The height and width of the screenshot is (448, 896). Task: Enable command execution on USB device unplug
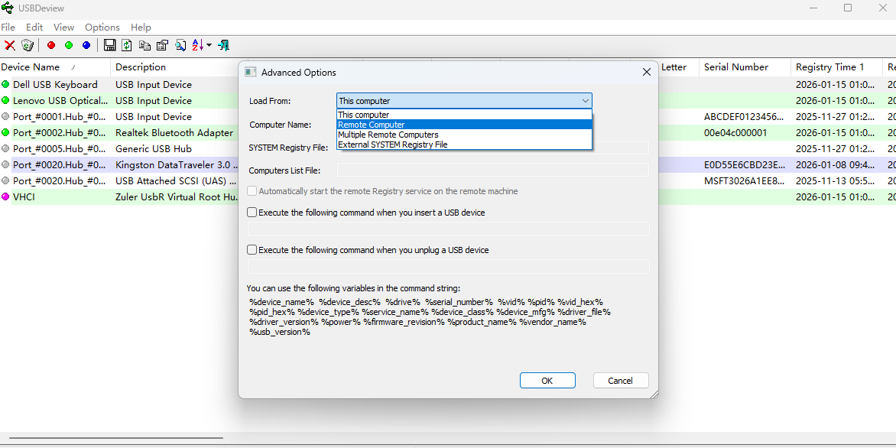point(252,250)
